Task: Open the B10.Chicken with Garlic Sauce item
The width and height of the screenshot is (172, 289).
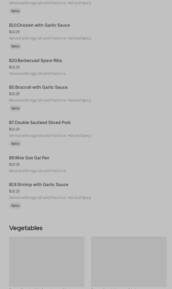Action: 40,25
